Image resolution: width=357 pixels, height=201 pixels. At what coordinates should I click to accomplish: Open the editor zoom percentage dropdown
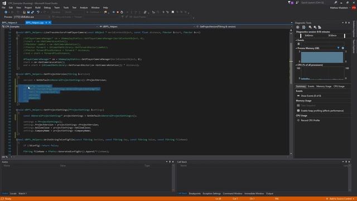[x=11, y=157]
